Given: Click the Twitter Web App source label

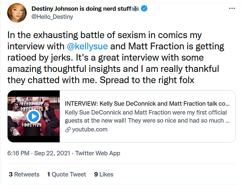Looking at the screenshot, I should (98, 153).
